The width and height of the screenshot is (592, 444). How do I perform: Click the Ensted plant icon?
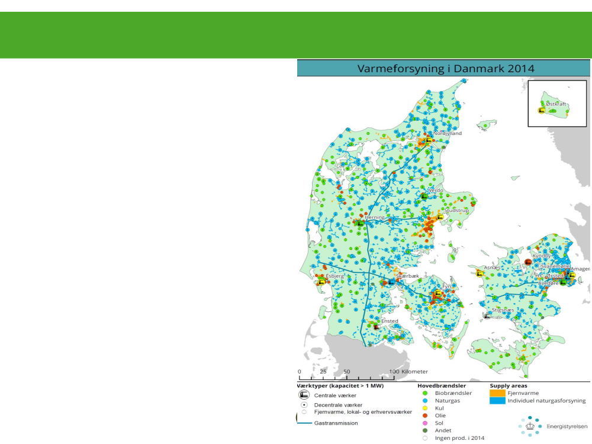[376, 327]
